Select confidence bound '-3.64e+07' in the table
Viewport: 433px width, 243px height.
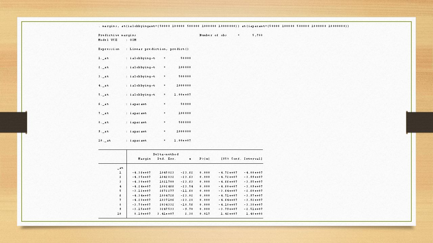[228, 191]
